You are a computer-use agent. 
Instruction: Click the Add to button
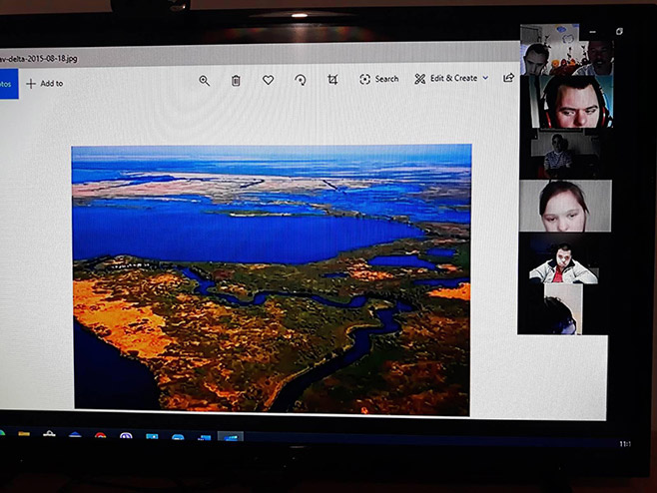pyautogui.click(x=44, y=84)
